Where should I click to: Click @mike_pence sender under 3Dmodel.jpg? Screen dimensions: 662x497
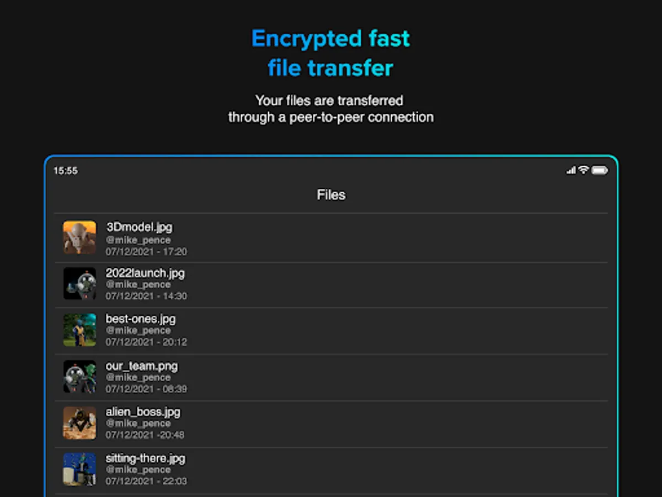coord(138,240)
